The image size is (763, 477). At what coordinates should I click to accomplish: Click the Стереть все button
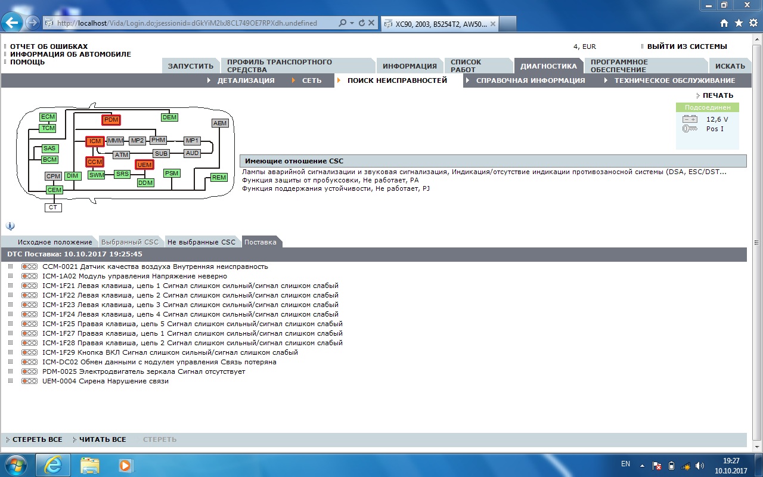tap(37, 439)
